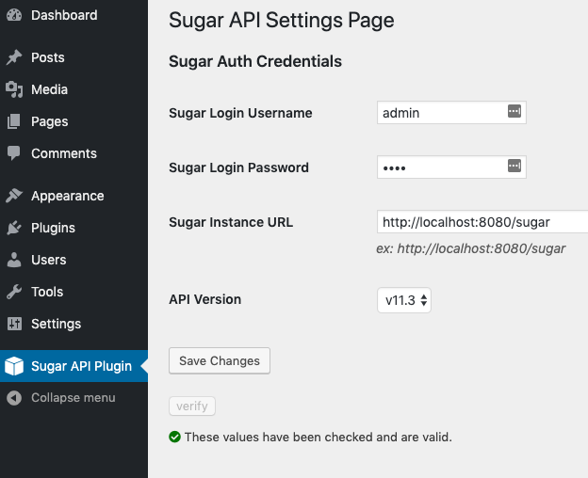
Task: Click the Sugar Auth Credentials heading
Action: [x=255, y=61]
